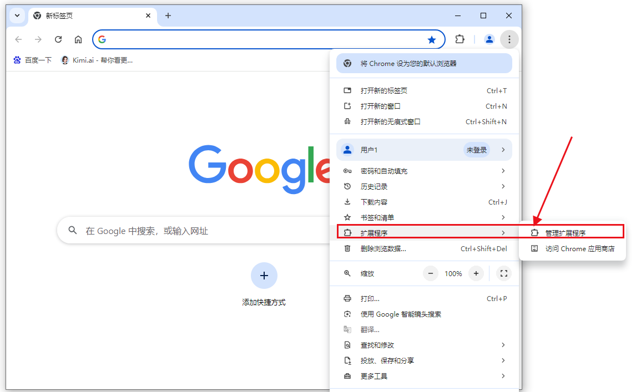Select the 新标签页 tab
Viewport: 636px width, 392px height.
tap(93, 16)
